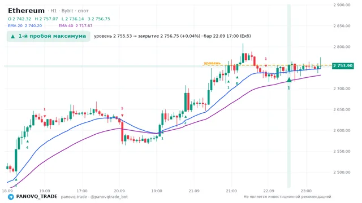The height and width of the screenshot is (203, 362).
Task: Click the 'уровень 2 755.53' description text
Action: pos(113,36)
